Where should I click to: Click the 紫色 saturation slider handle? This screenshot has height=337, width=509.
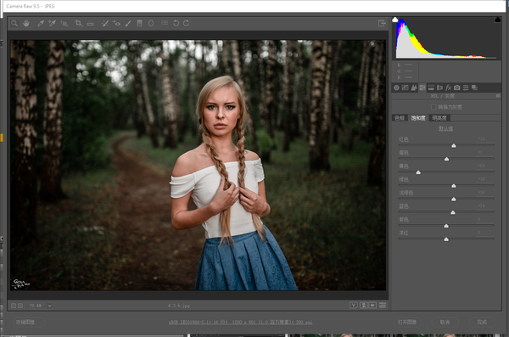coord(446,226)
